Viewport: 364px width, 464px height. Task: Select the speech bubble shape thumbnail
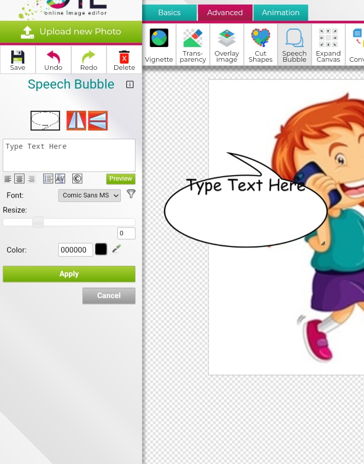45,120
